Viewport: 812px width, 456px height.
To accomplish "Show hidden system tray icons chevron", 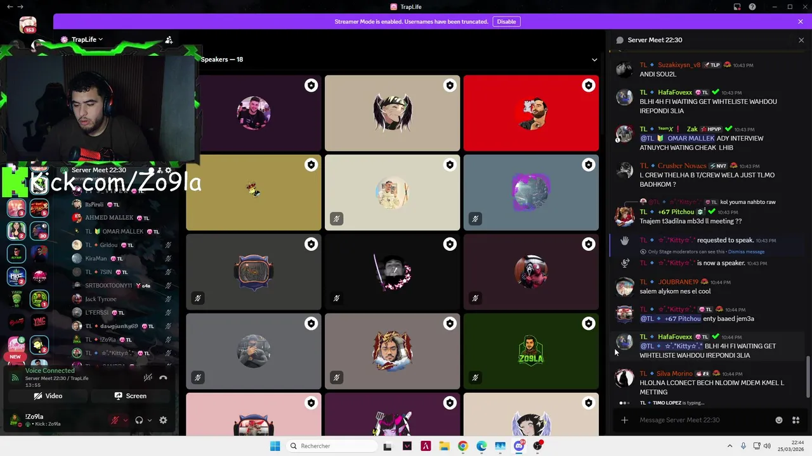I will click(730, 446).
